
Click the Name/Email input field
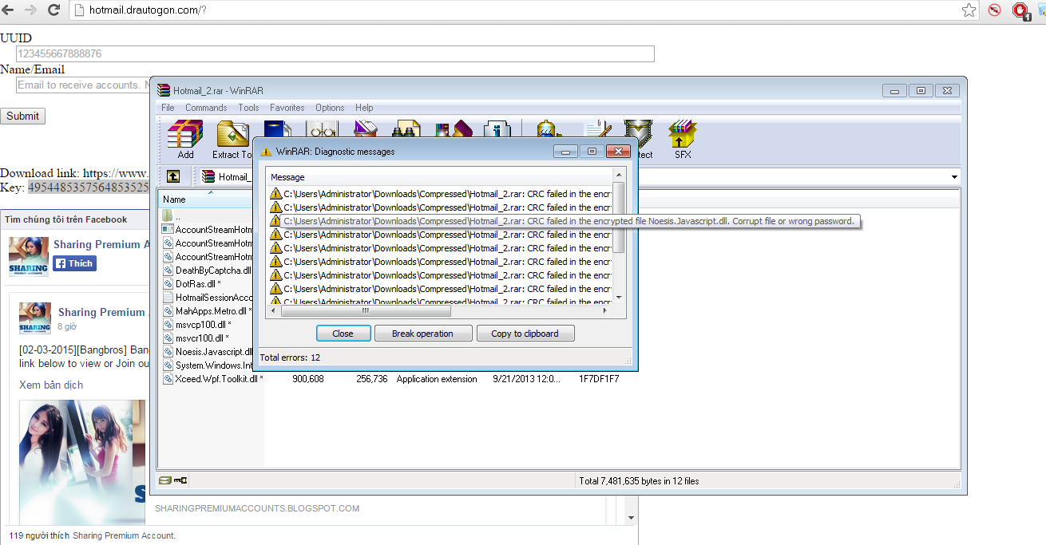[84, 85]
